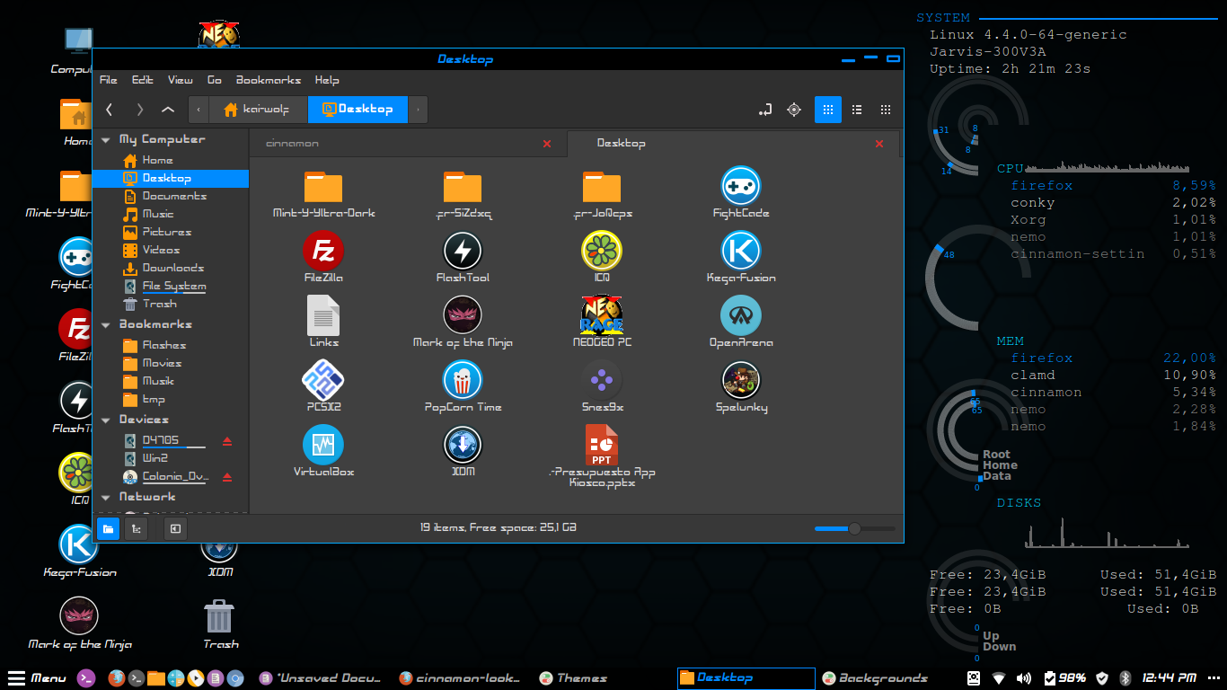Go up to the parent folder
The height and width of the screenshot is (690, 1227).
pyautogui.click(x=168, y=110)
